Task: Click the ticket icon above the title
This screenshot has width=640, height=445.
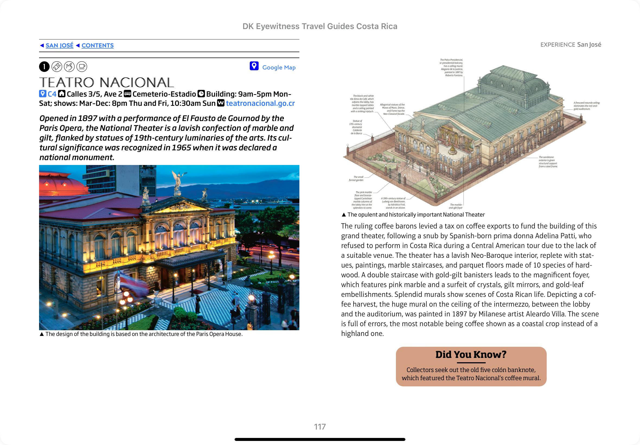Action: click(x=57, y=67)
